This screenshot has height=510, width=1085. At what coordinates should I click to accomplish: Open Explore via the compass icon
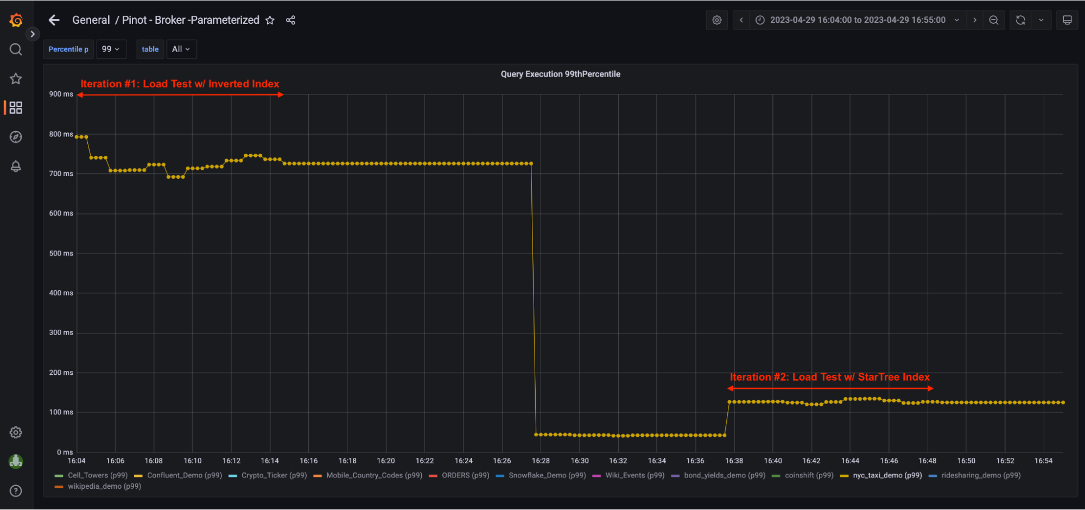coord(15,137)
